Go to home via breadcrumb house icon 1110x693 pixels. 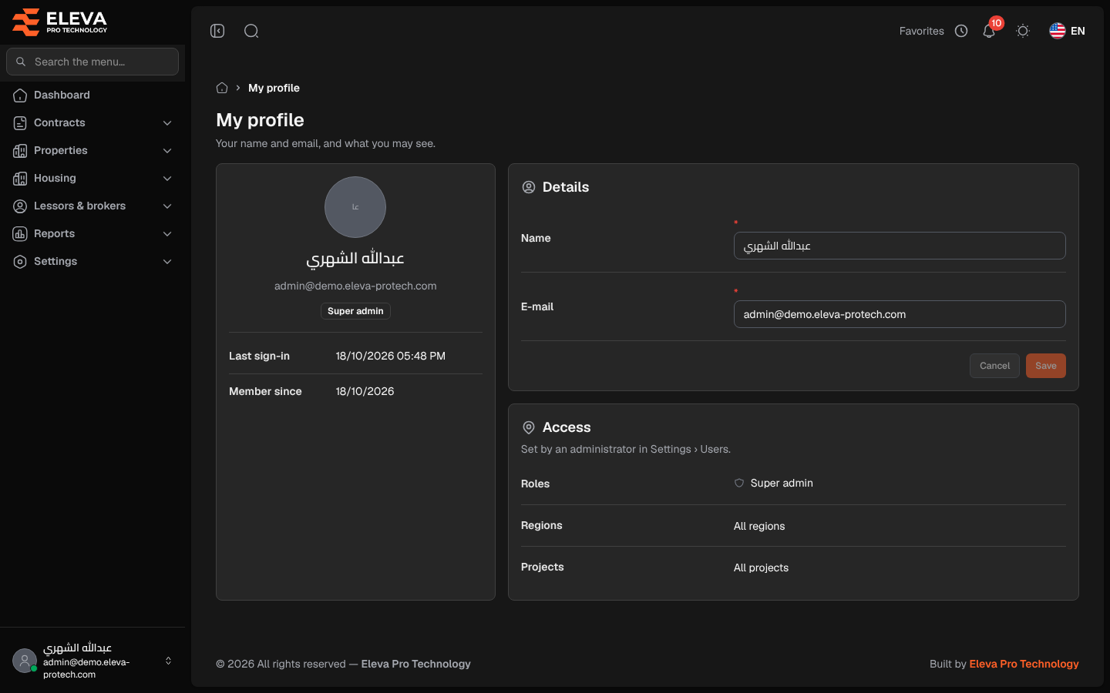(x=222, y=88)
